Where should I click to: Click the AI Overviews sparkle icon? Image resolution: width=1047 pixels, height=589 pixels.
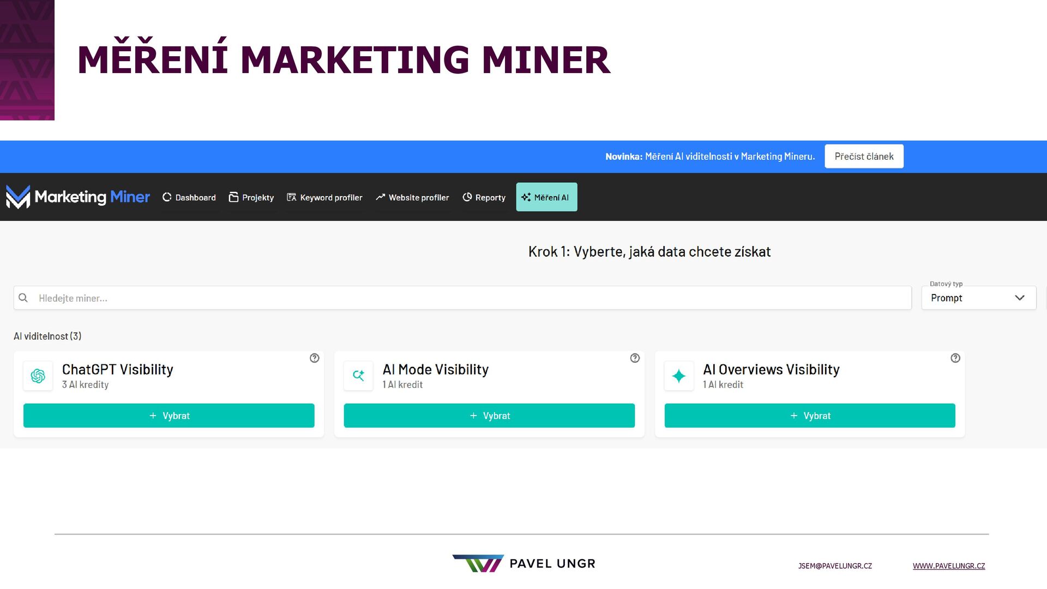pos(679,376)
